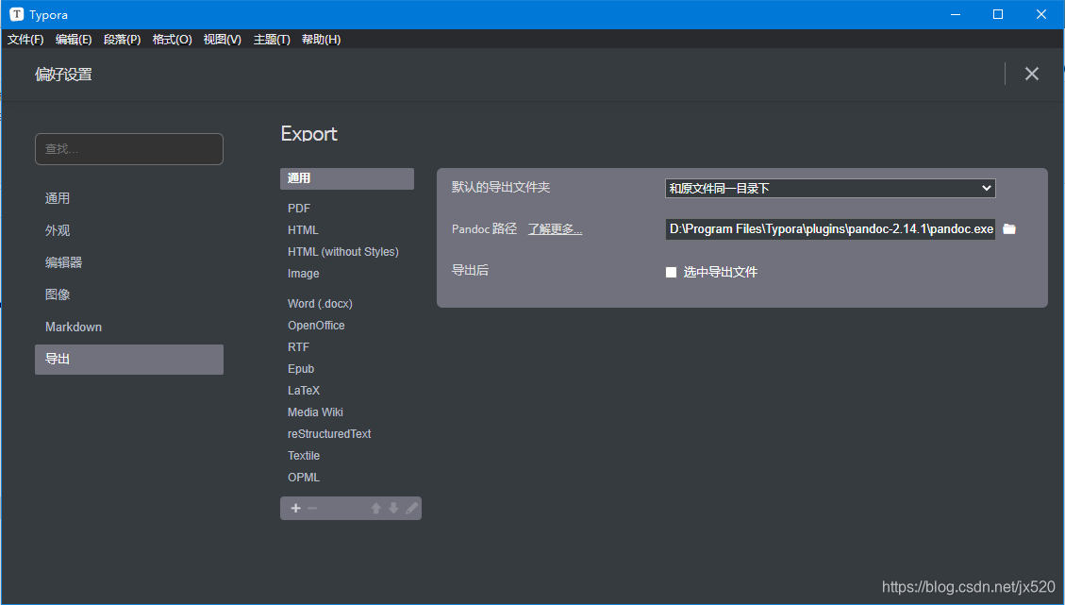Open the 编辑(E) menu

click(74, 40)
